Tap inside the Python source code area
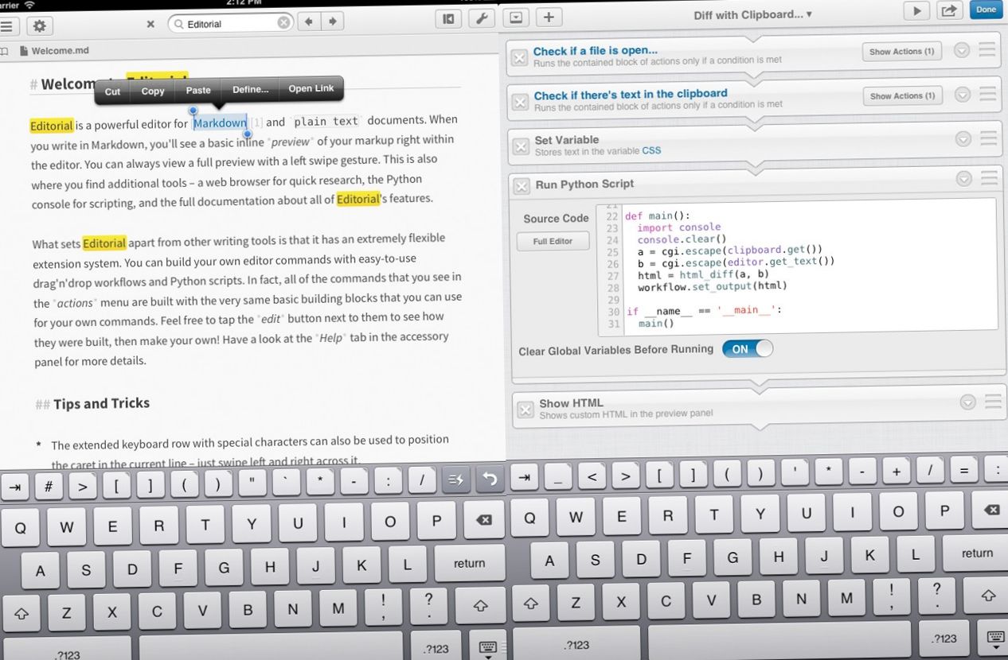 (x=798, y=266)
